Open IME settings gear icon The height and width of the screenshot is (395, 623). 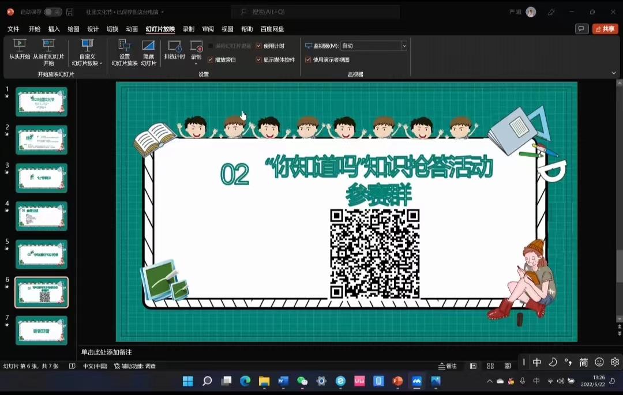click(x=615, y=362)
